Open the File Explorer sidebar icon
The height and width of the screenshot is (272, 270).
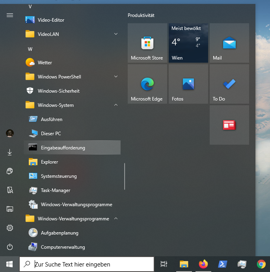10,209
